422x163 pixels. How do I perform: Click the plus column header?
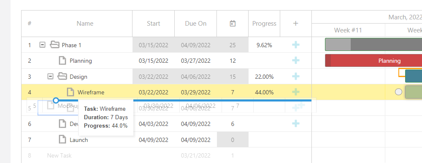pos(296,23)
